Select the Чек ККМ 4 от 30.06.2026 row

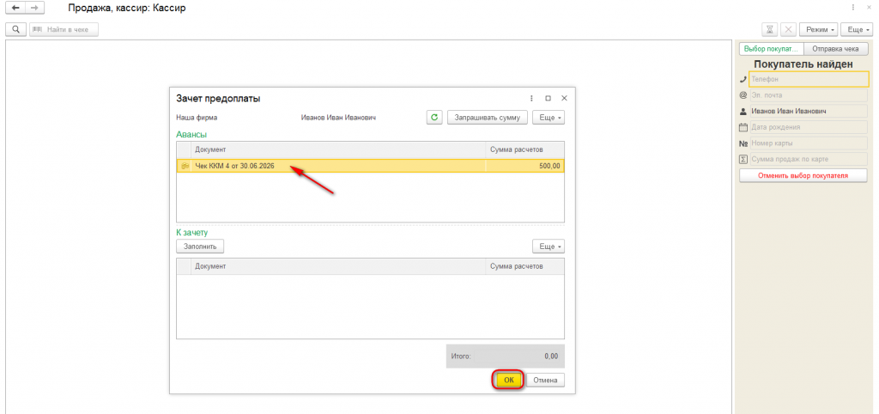(x=371, y=166)
